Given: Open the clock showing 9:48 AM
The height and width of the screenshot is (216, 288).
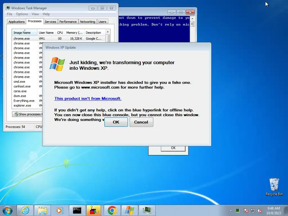Looking at the screenshot, I should tap(274, 211).
